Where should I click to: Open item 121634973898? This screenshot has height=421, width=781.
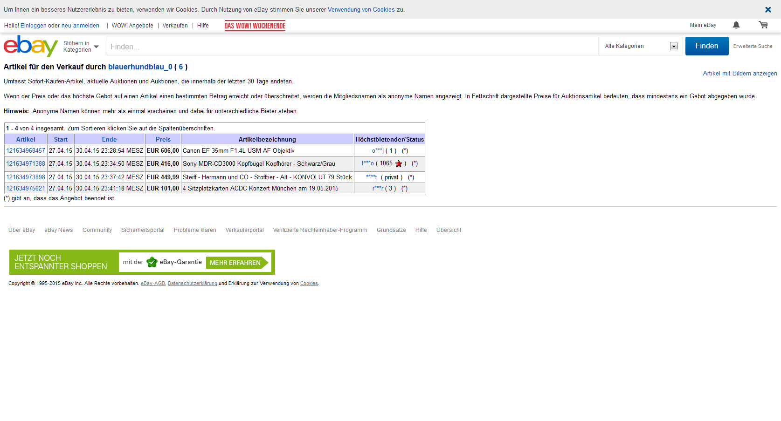click(x=26, y=177)
